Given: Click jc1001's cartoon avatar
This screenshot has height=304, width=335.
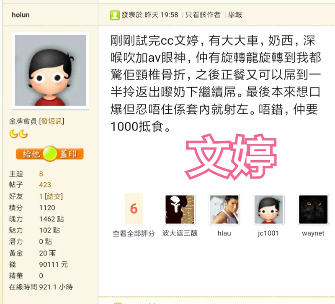Looking at the screenshot, I should [268, 209].
